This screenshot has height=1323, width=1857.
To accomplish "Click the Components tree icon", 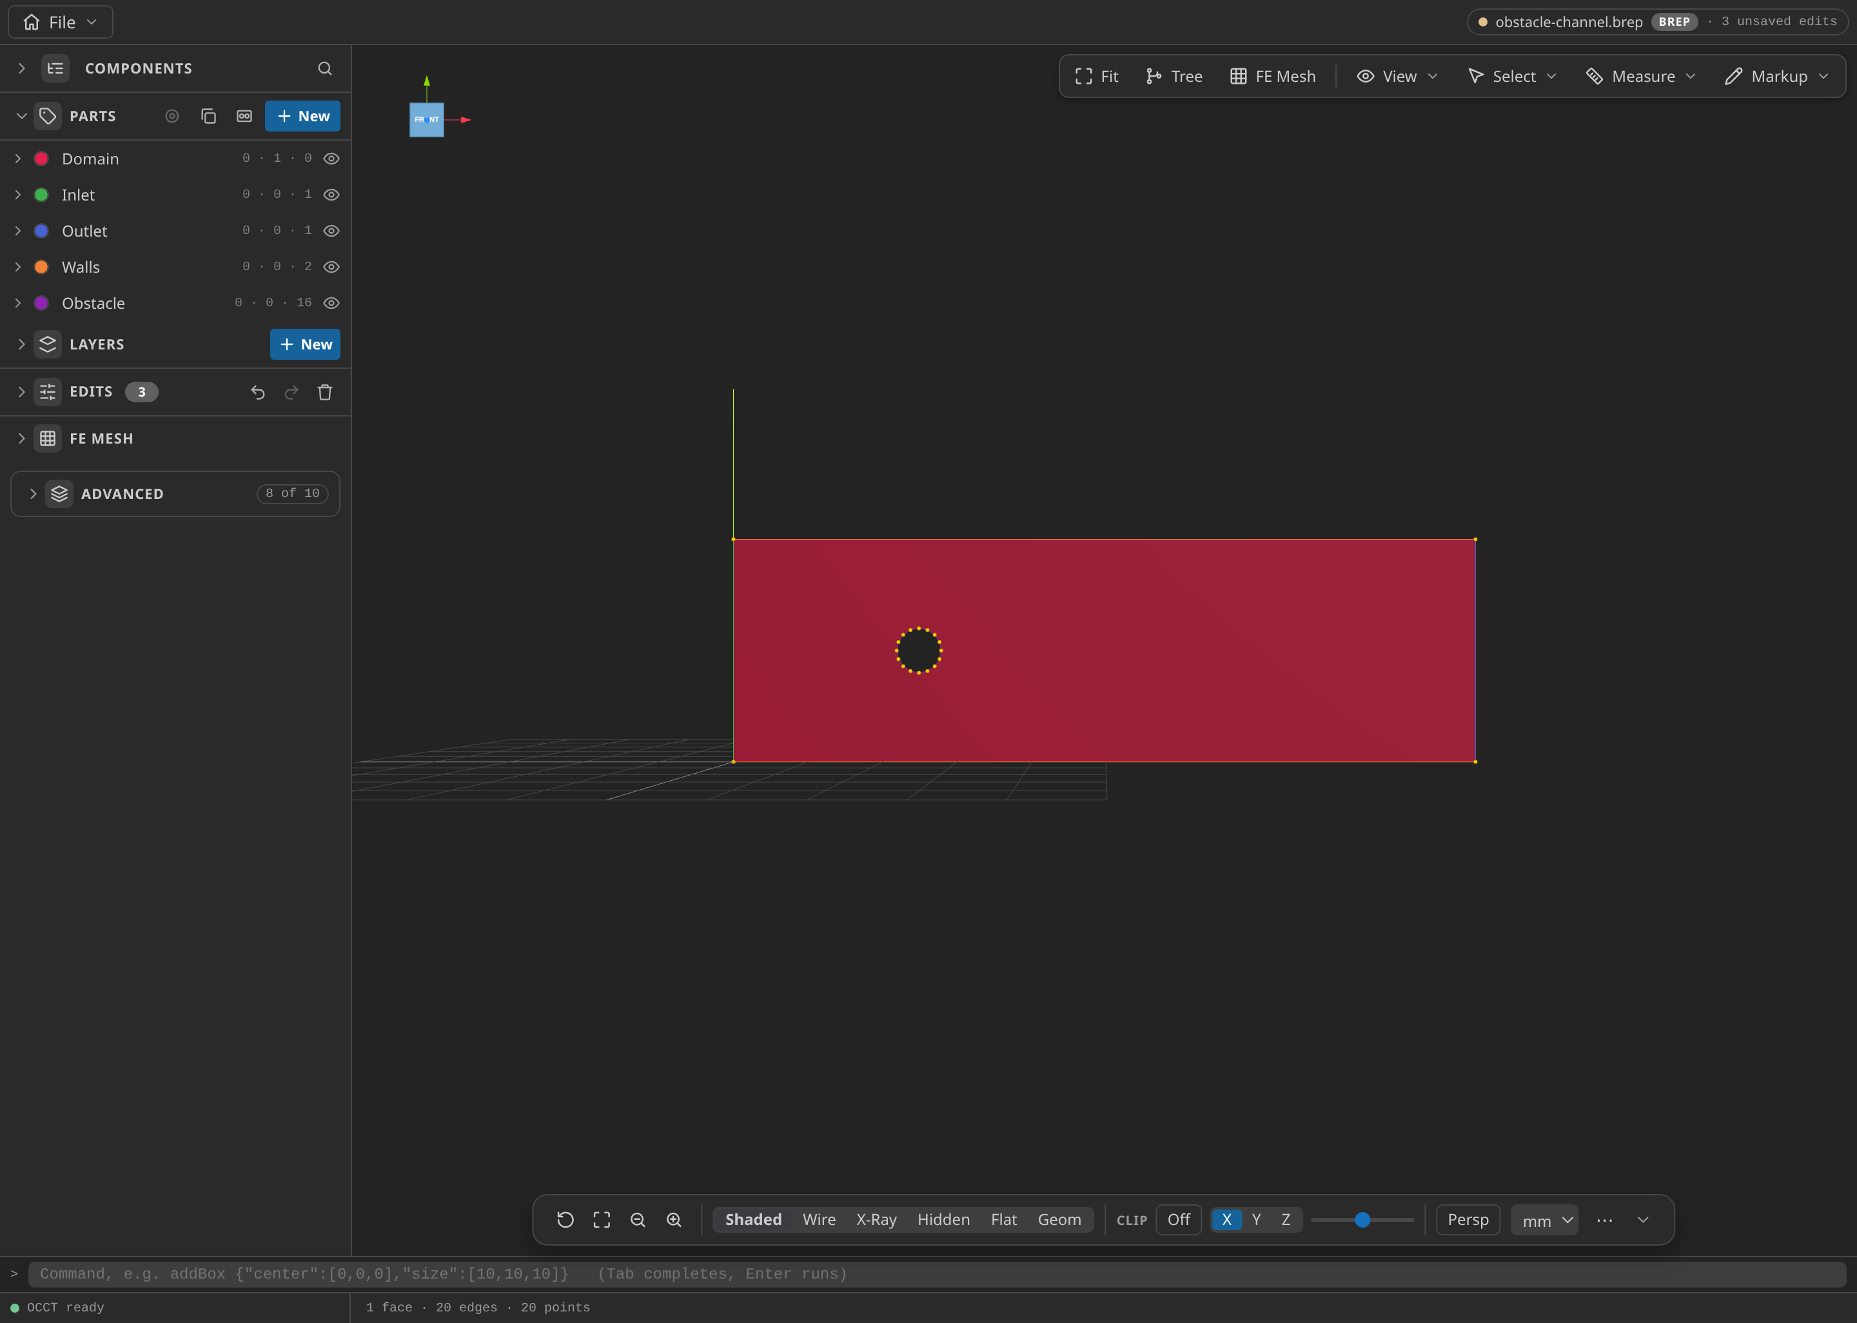I will [55, 68].
